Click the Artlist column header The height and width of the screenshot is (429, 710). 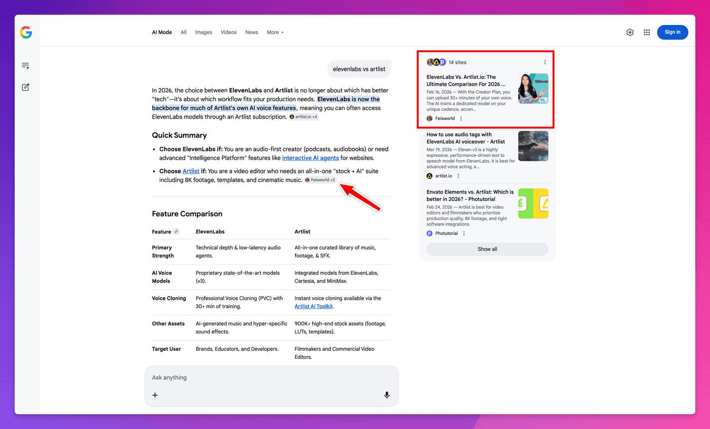302,232
